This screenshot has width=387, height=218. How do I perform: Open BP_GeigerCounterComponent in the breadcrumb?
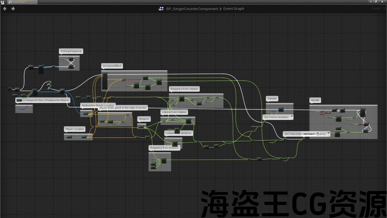[192, 9]
